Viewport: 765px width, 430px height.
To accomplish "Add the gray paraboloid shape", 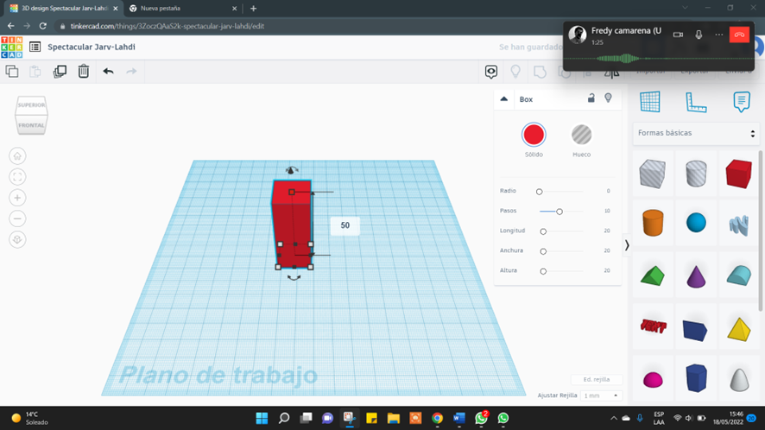I will 739,380.
